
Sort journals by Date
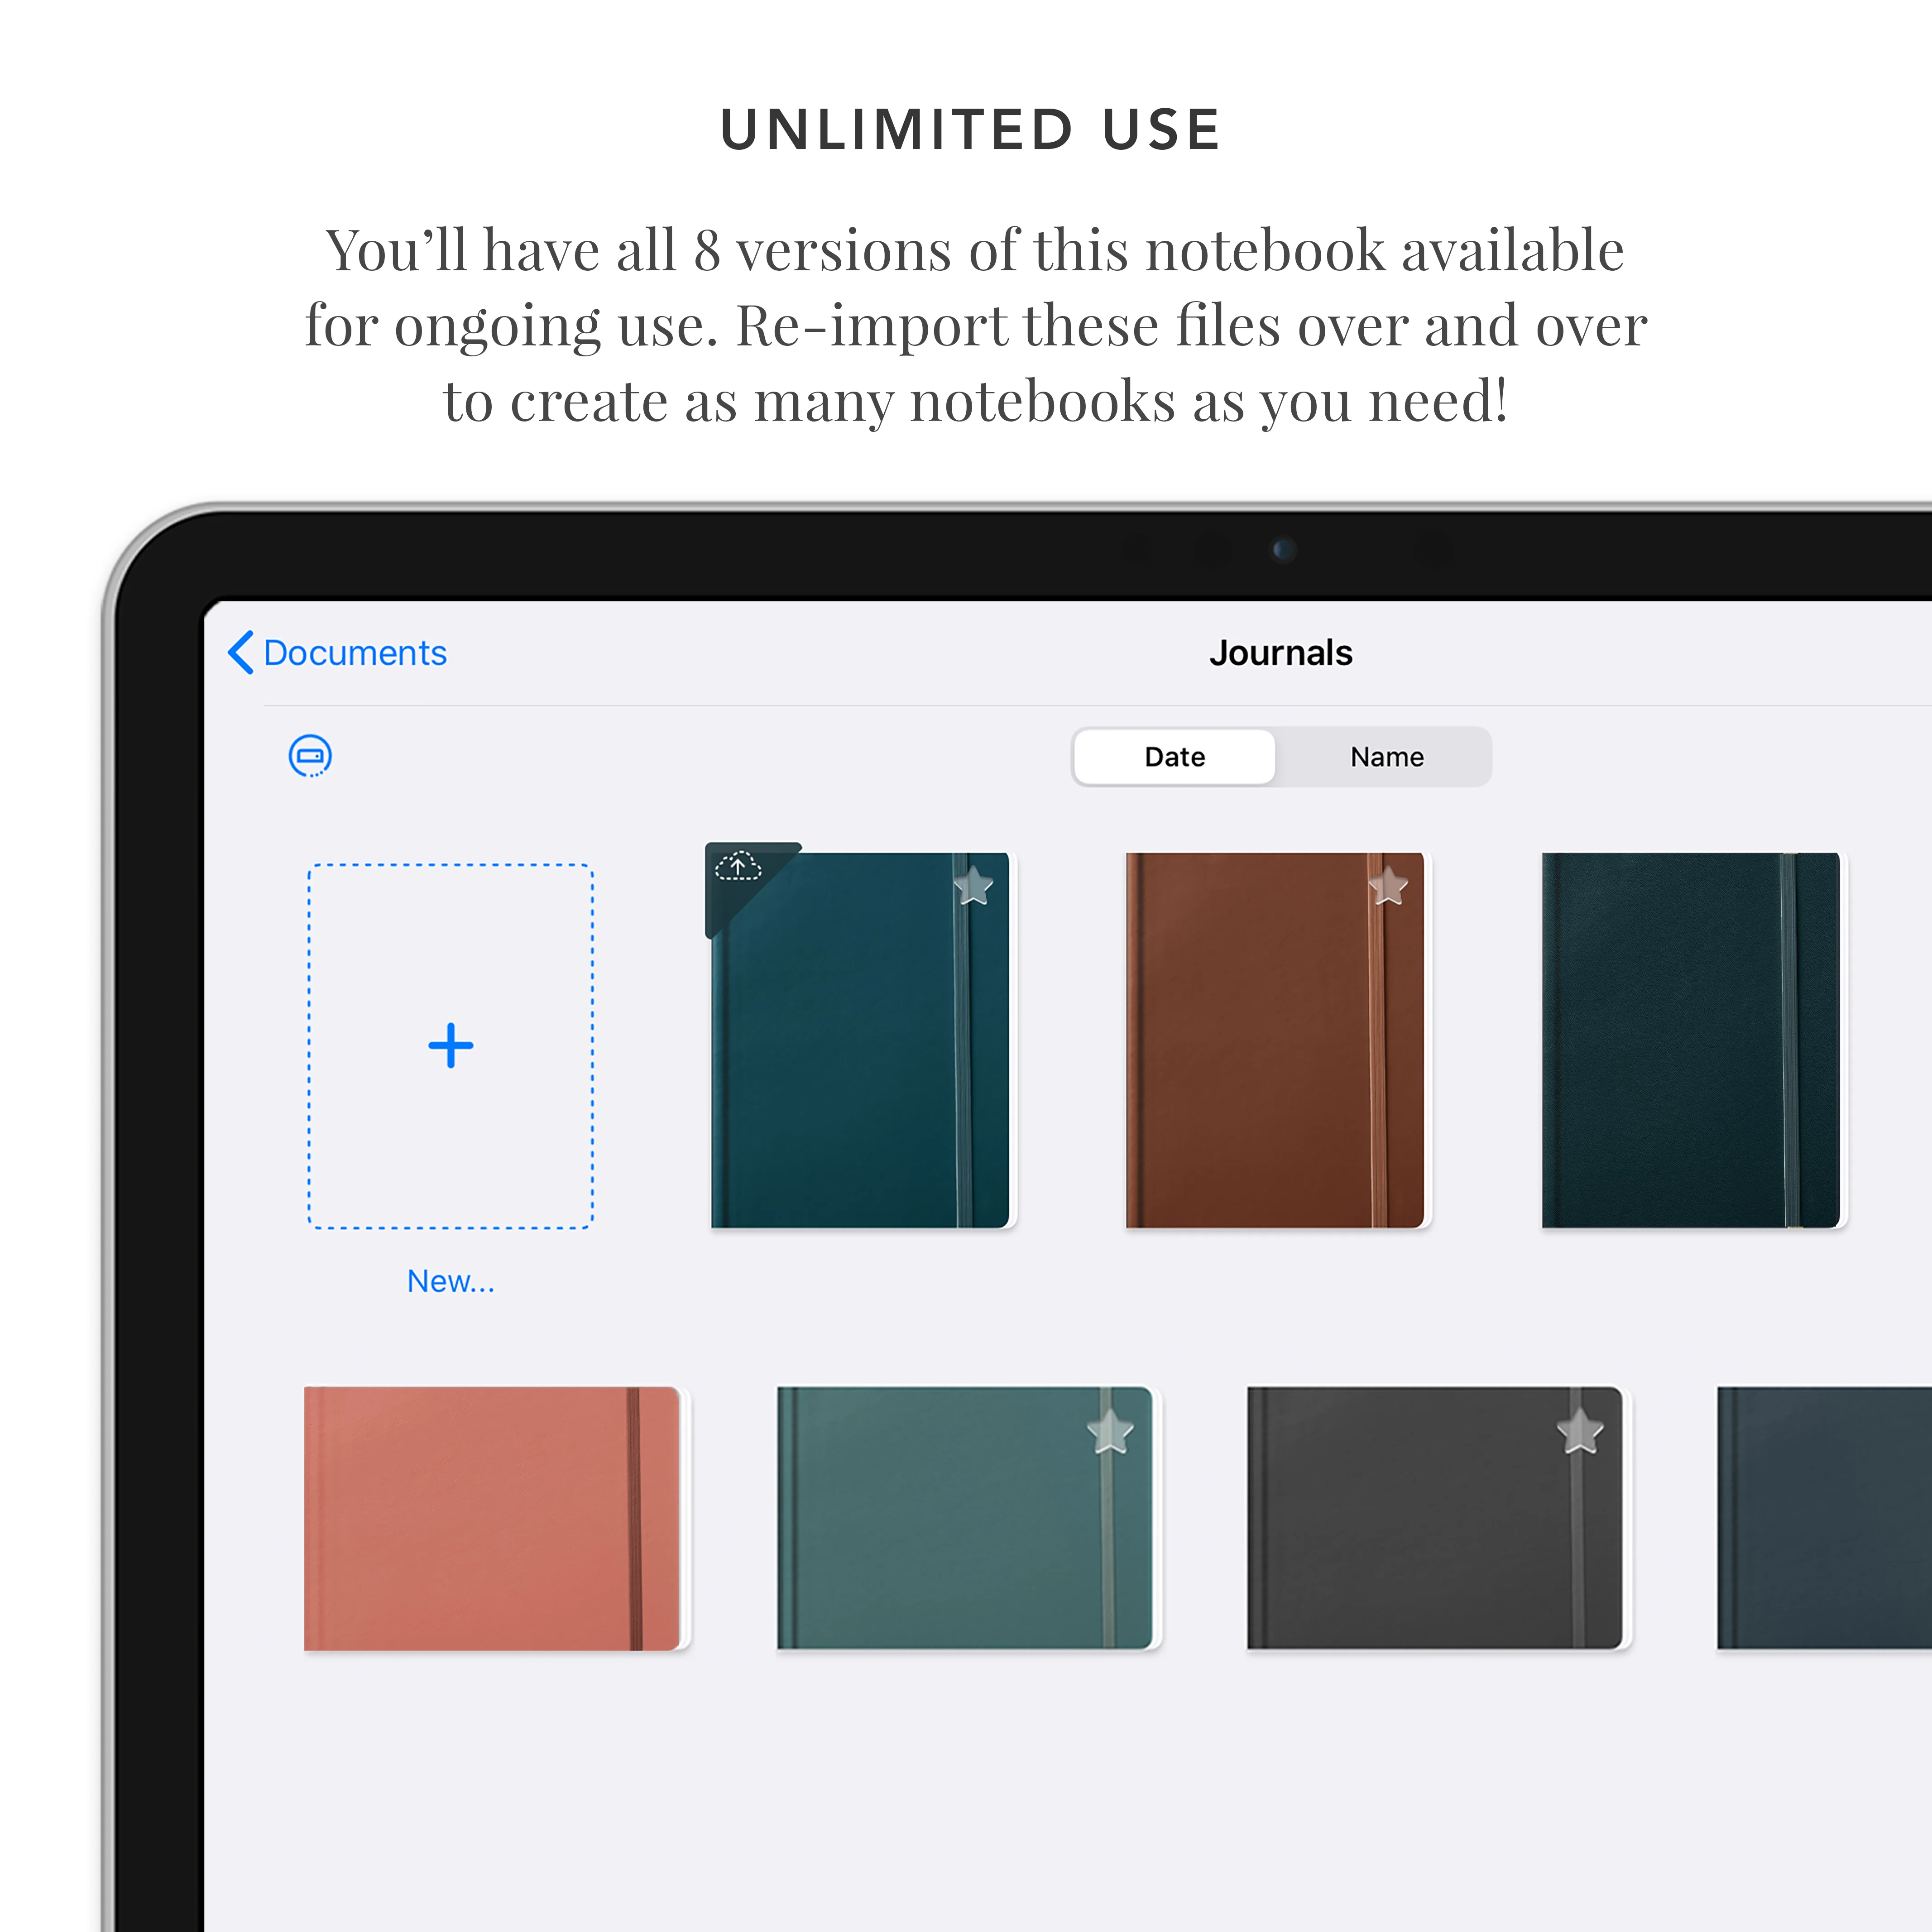pos(1173,757)
